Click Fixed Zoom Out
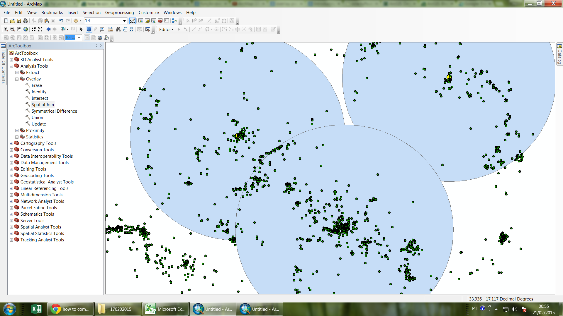563x316 pixels. (x=40, y=29)
